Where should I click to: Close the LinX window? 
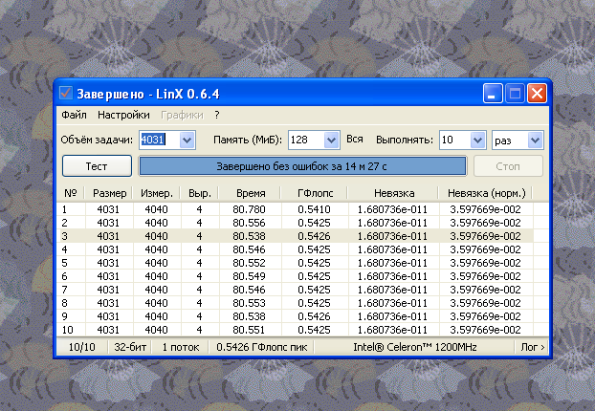point(537,94)
